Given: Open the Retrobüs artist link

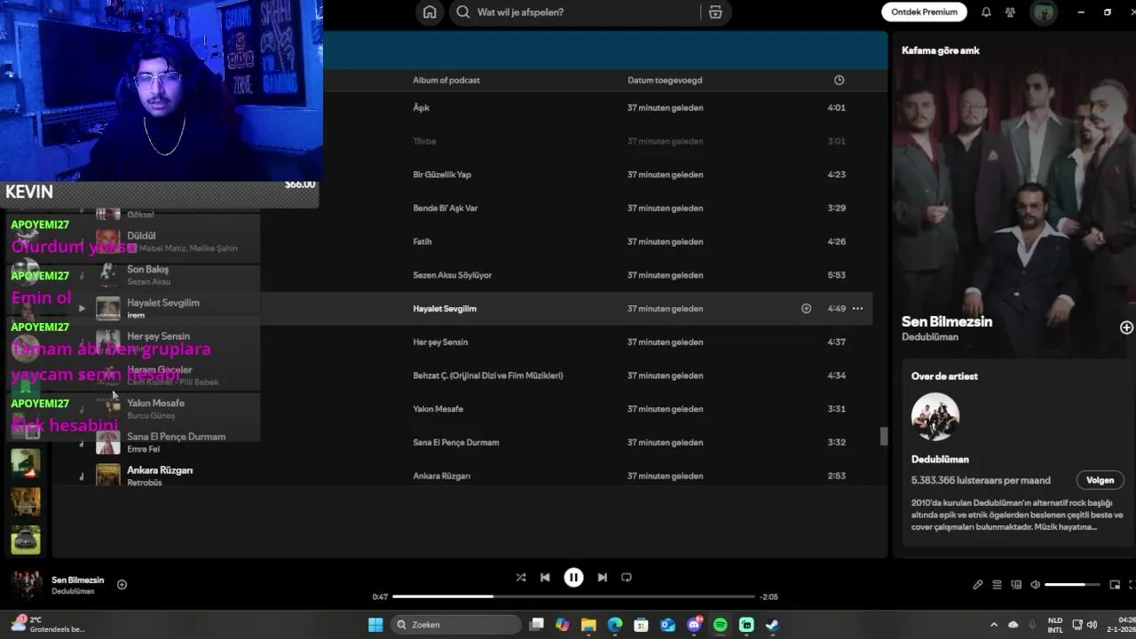Looking at the screenshot, I should tap(144, 483).
